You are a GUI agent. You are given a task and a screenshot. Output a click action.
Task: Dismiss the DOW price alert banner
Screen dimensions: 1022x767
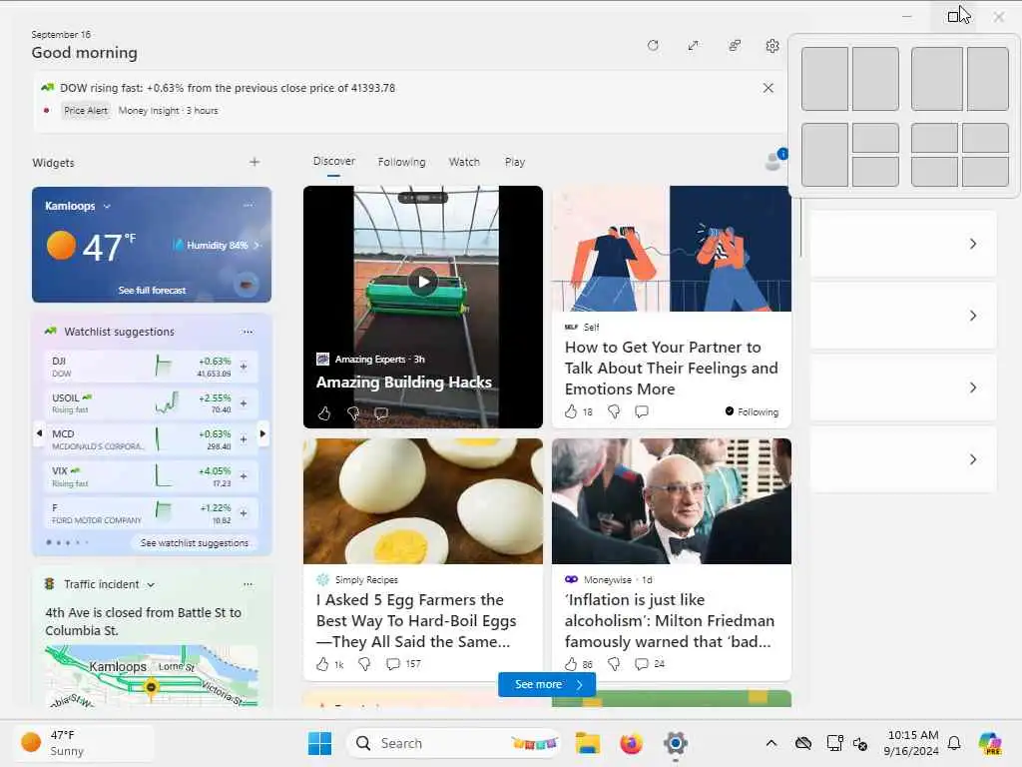[x=767, y=88]
